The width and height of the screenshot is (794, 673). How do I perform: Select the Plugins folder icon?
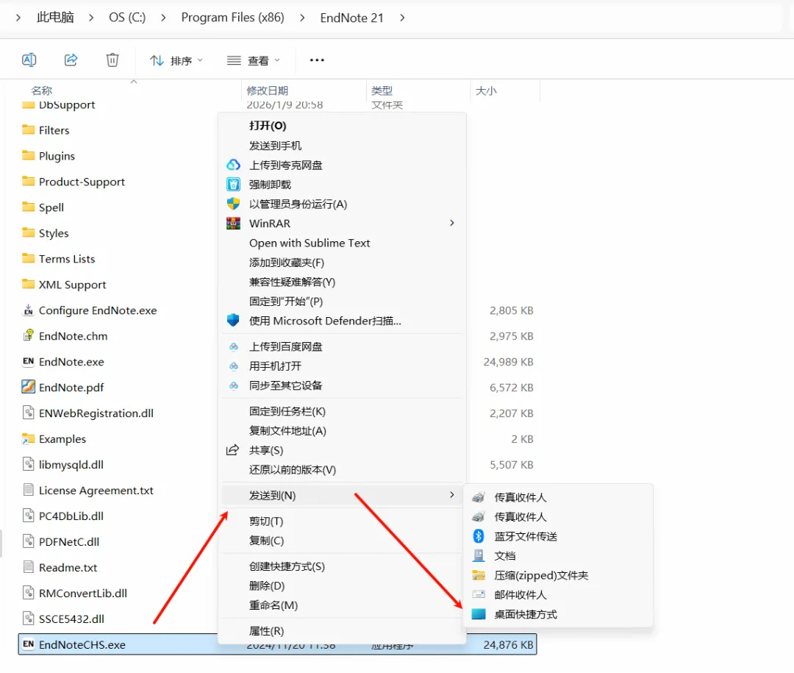coord(29,156)
